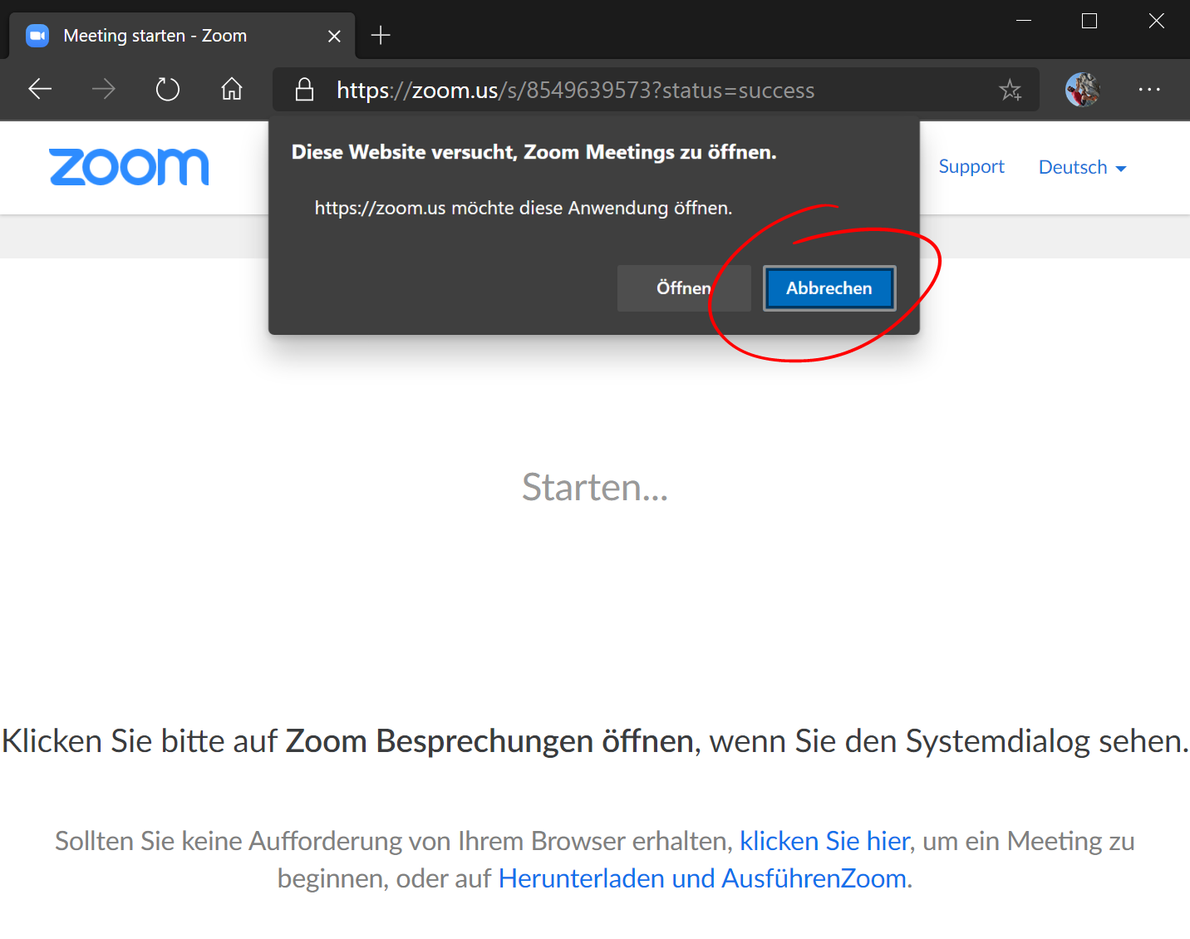Maximize the browser window
1190x939 pixels.
[x=1089, y=21]
